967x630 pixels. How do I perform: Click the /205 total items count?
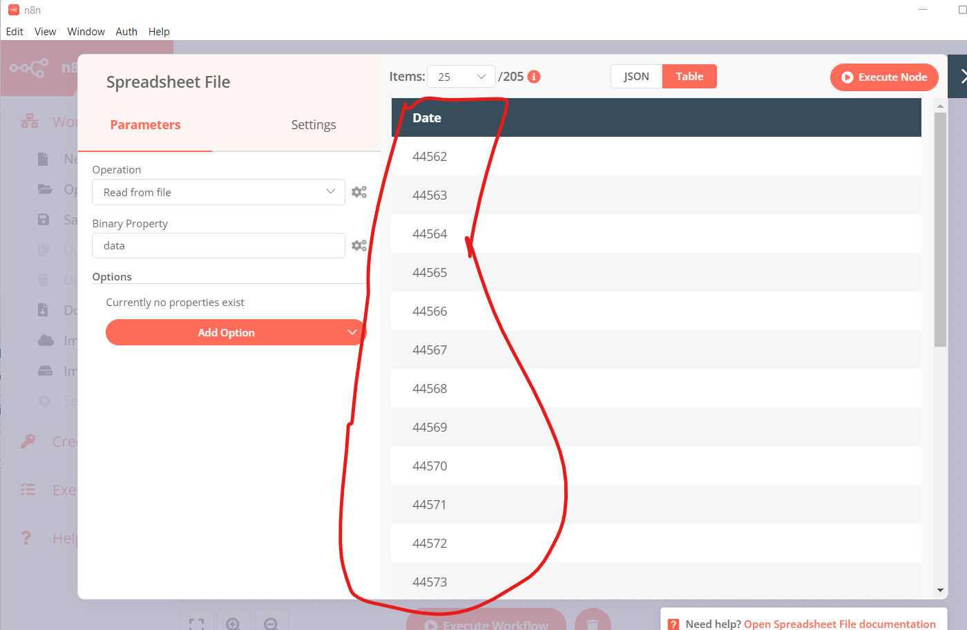pyautogui.click(x=511, y=77)
